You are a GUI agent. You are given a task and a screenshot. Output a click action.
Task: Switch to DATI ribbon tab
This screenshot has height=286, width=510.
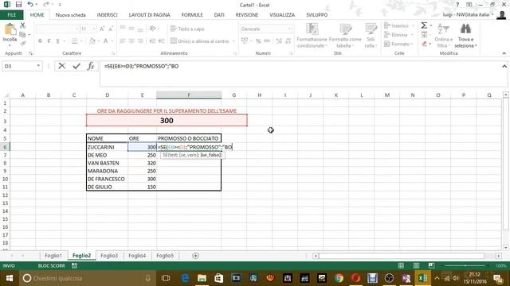[219, 15]
